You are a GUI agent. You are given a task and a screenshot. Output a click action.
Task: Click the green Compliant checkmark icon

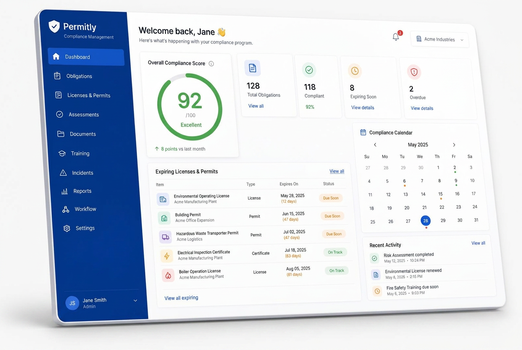pyautogui.click(x=309, y=70)
